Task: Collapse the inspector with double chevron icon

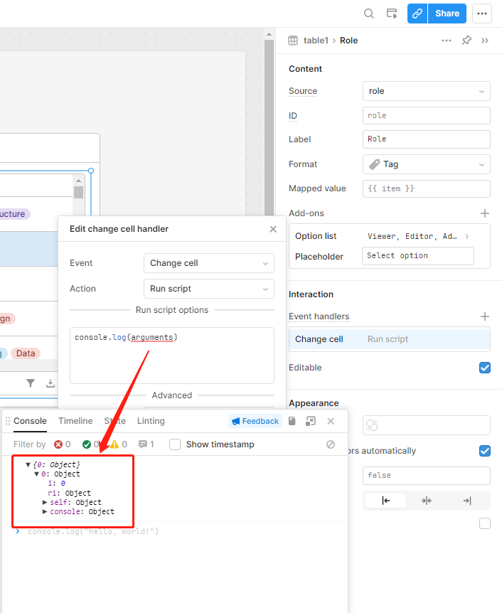Action: click(485, 41)
